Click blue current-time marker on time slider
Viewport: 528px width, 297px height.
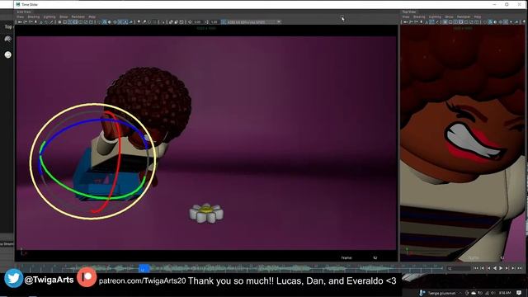tap(144, 268)
